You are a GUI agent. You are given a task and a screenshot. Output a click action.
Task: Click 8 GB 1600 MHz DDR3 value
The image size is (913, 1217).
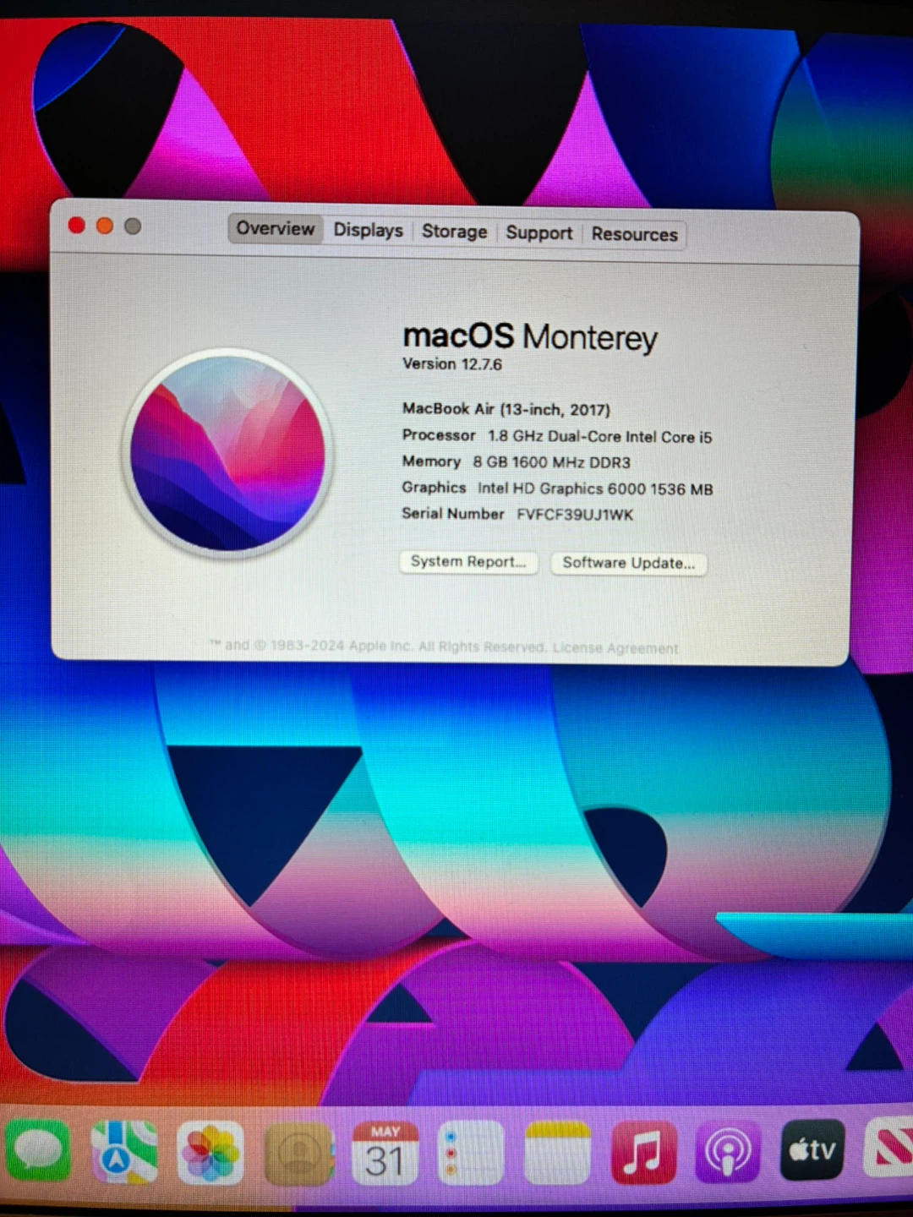tap(552, 462)
